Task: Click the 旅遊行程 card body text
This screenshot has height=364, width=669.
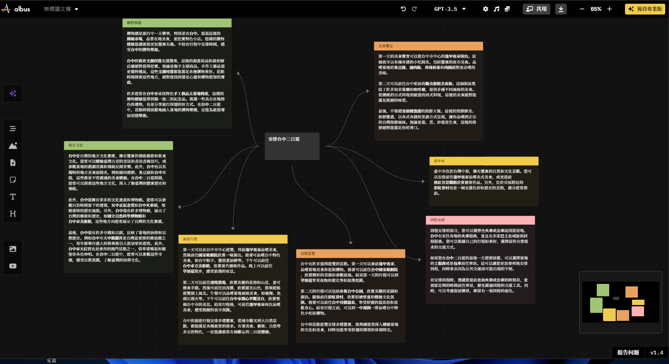Action: 232,291
